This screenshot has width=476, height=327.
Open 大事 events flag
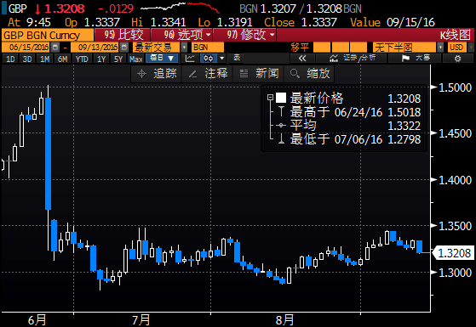tap(415, 58)
